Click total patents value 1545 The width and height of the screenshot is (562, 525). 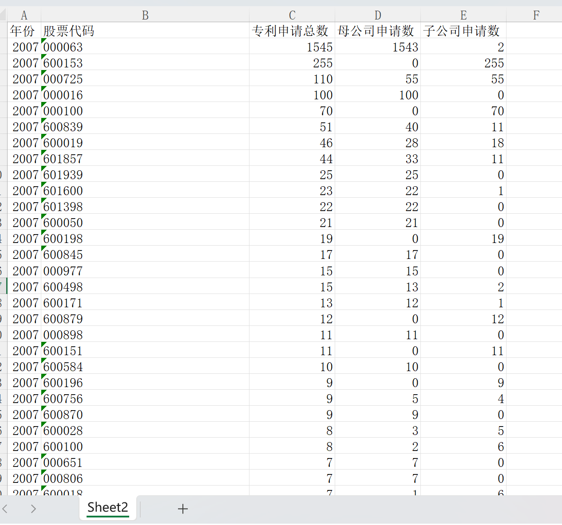tap(292, 46)
